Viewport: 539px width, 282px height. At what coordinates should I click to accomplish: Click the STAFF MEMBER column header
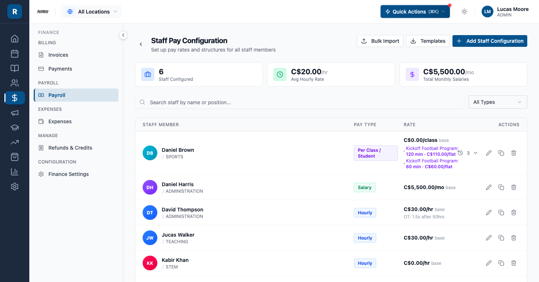[x=161, y=125]
